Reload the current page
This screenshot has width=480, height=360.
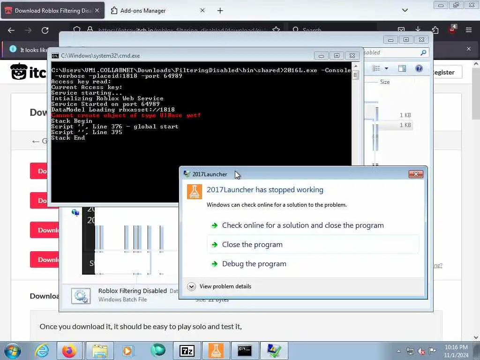click(45, 30)
